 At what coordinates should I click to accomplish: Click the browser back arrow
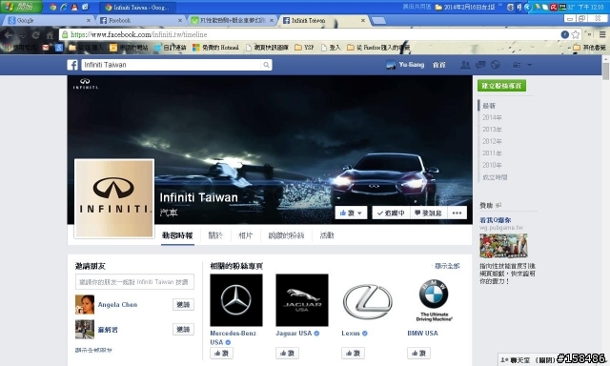pyautogui.click(x=9, y=34)
